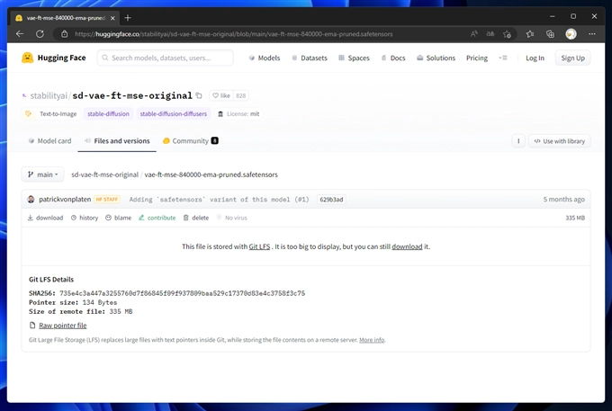Click the browser address bar URL
612x411 pixels.
click(233, 34)
